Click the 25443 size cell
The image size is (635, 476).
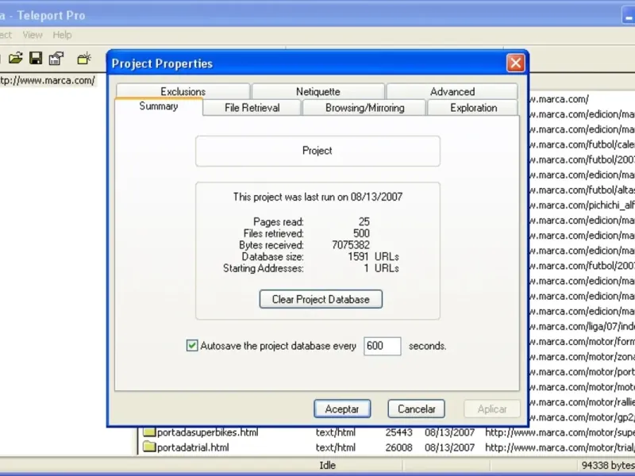[x=399, y=432]
